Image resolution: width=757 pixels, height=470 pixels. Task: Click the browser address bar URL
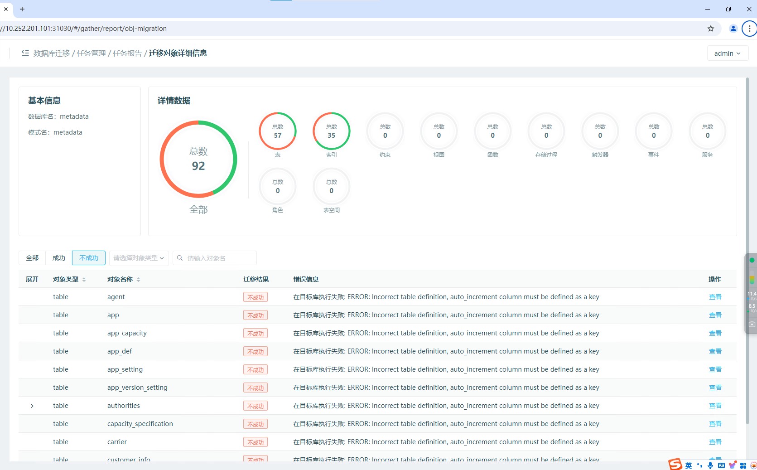84,29
